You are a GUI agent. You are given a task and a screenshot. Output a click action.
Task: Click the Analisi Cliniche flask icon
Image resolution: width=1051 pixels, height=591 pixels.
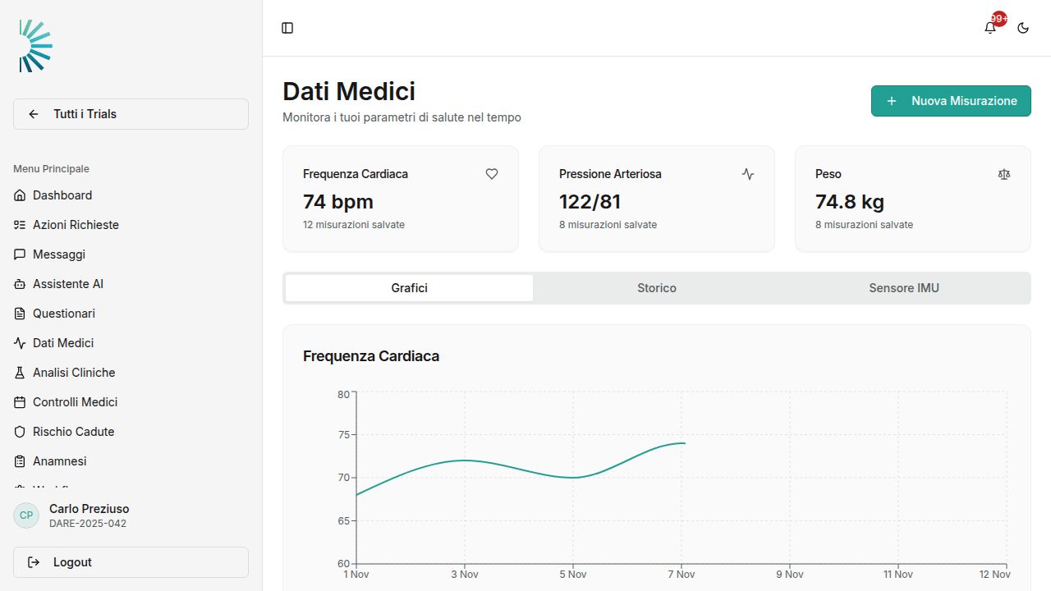20,373
